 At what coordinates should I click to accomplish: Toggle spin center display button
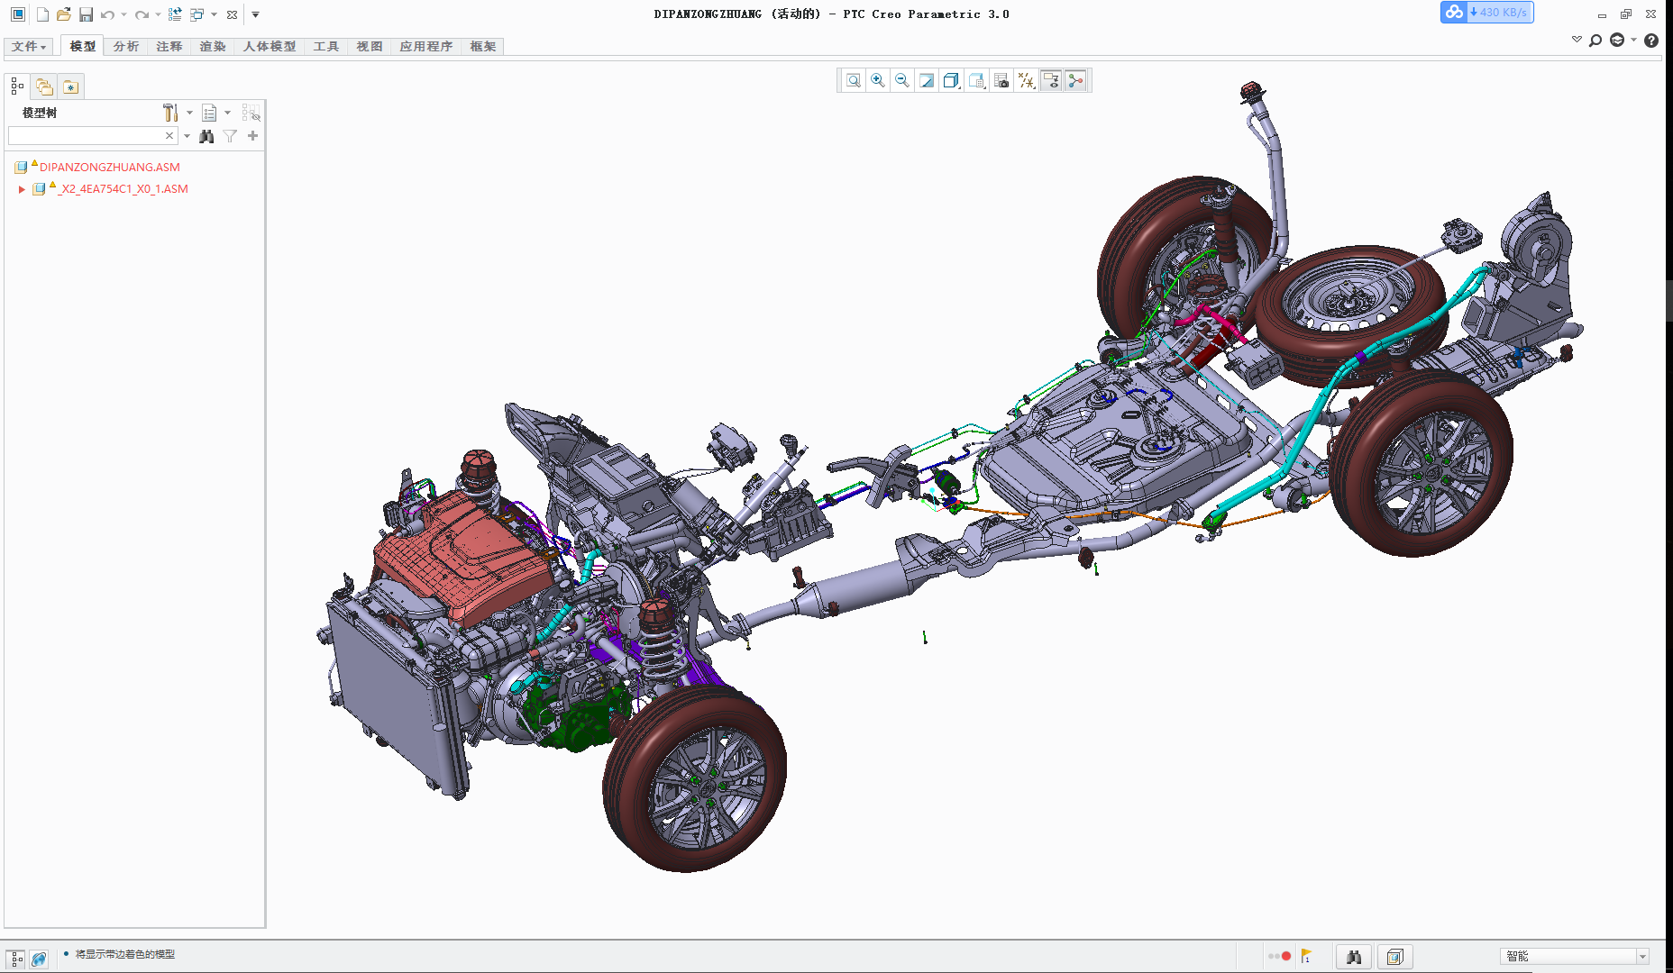point(1075,81)
